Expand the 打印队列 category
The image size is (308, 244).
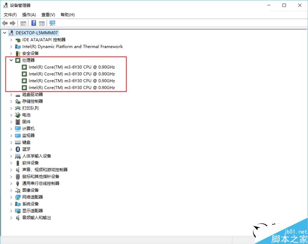pos(11,108)
